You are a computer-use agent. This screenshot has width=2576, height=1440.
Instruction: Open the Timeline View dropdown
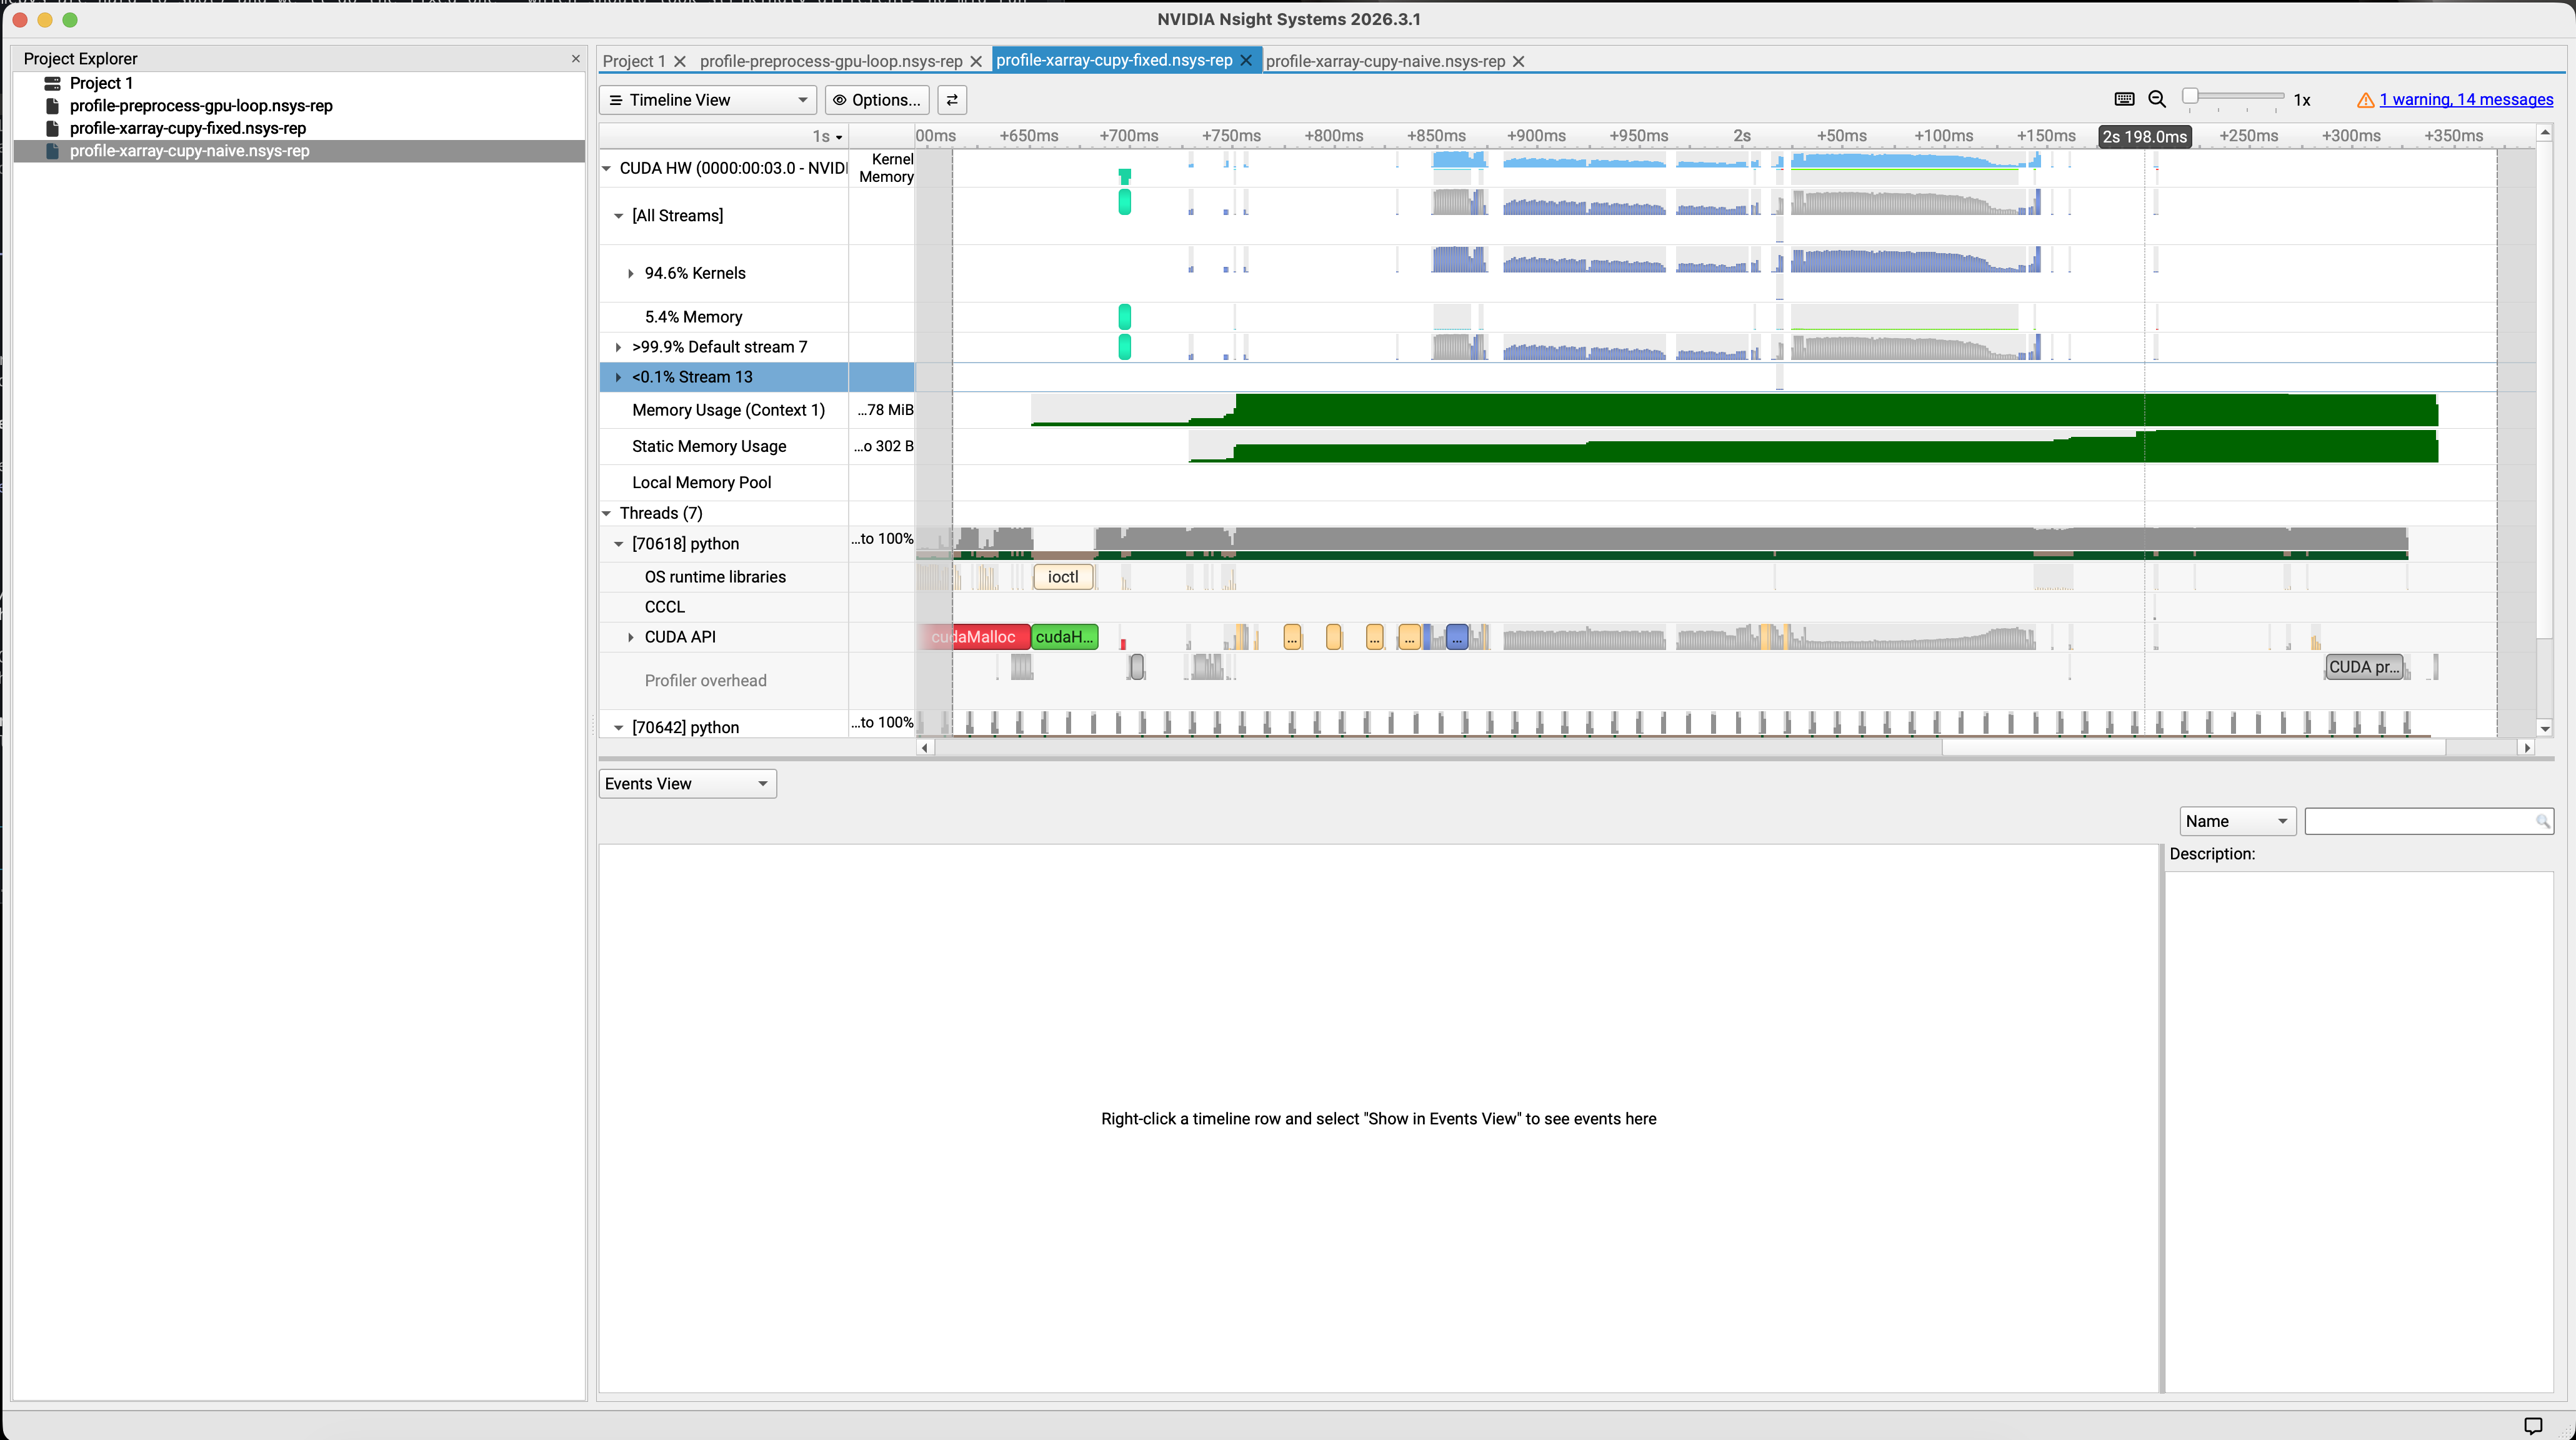(708, 100)
